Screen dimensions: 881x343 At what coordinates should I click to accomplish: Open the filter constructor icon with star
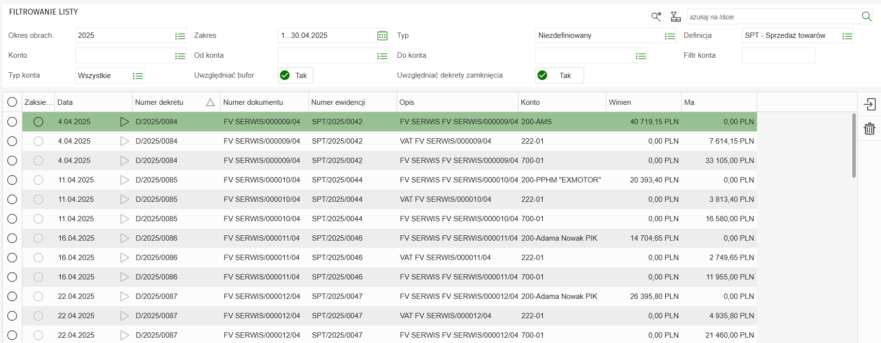pos(656,17)
